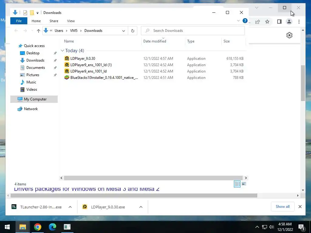
Task: Click Chrome's share page icon
Action: point(258,22)
